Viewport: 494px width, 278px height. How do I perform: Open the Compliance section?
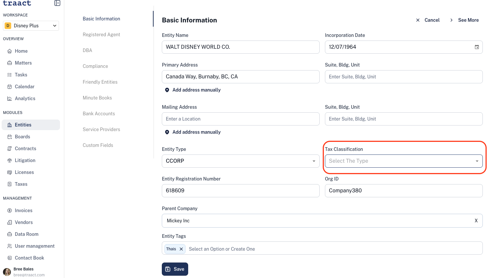95,66
